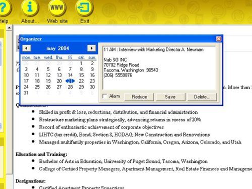The image size is (252, 189).
Task: Select May 9 in the calendar
Action: [92, 69]
